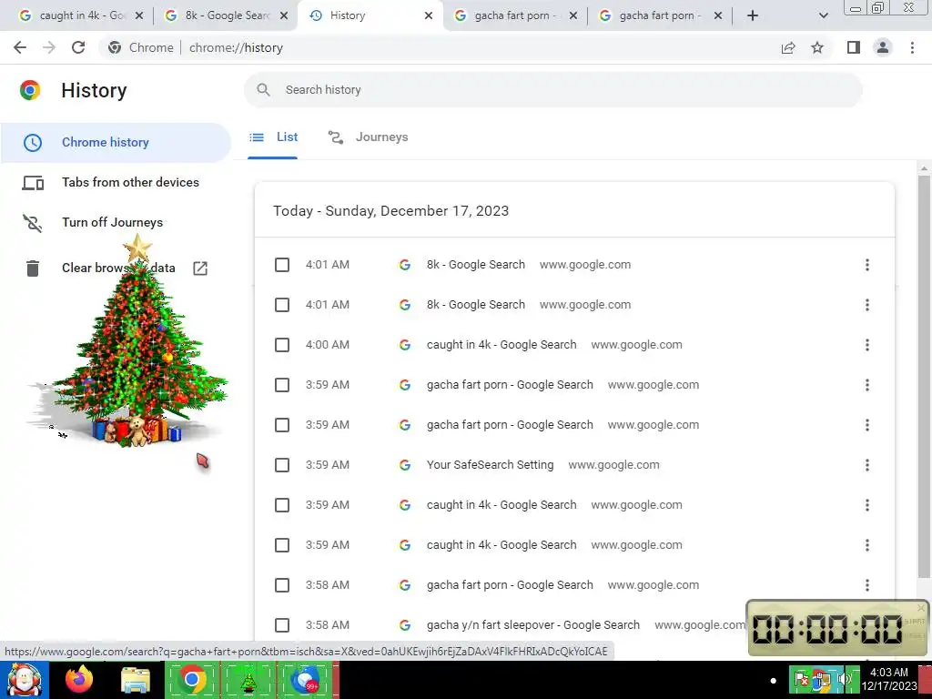Open the Chrome side panel icon
The height and width of the screenshot is (699, 932).
(854, 47)
